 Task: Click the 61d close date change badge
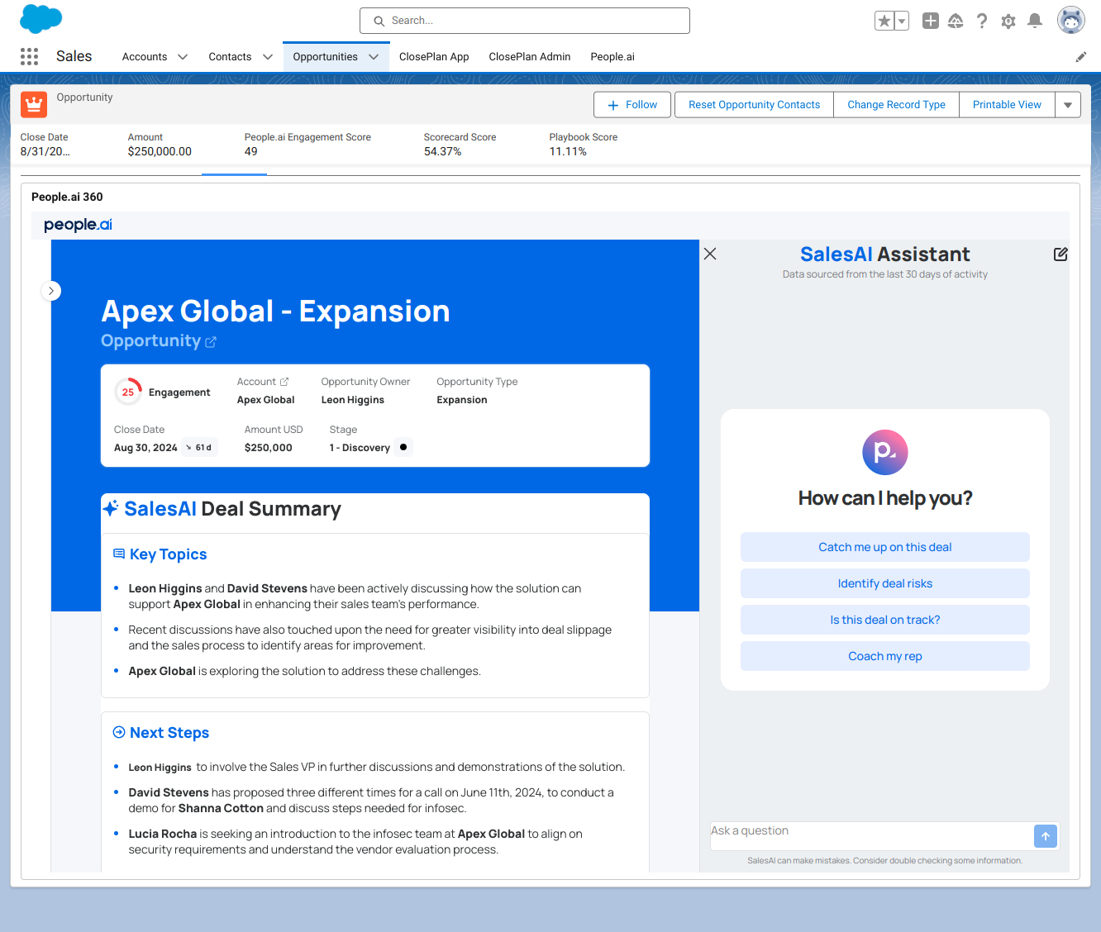[199, 448]
